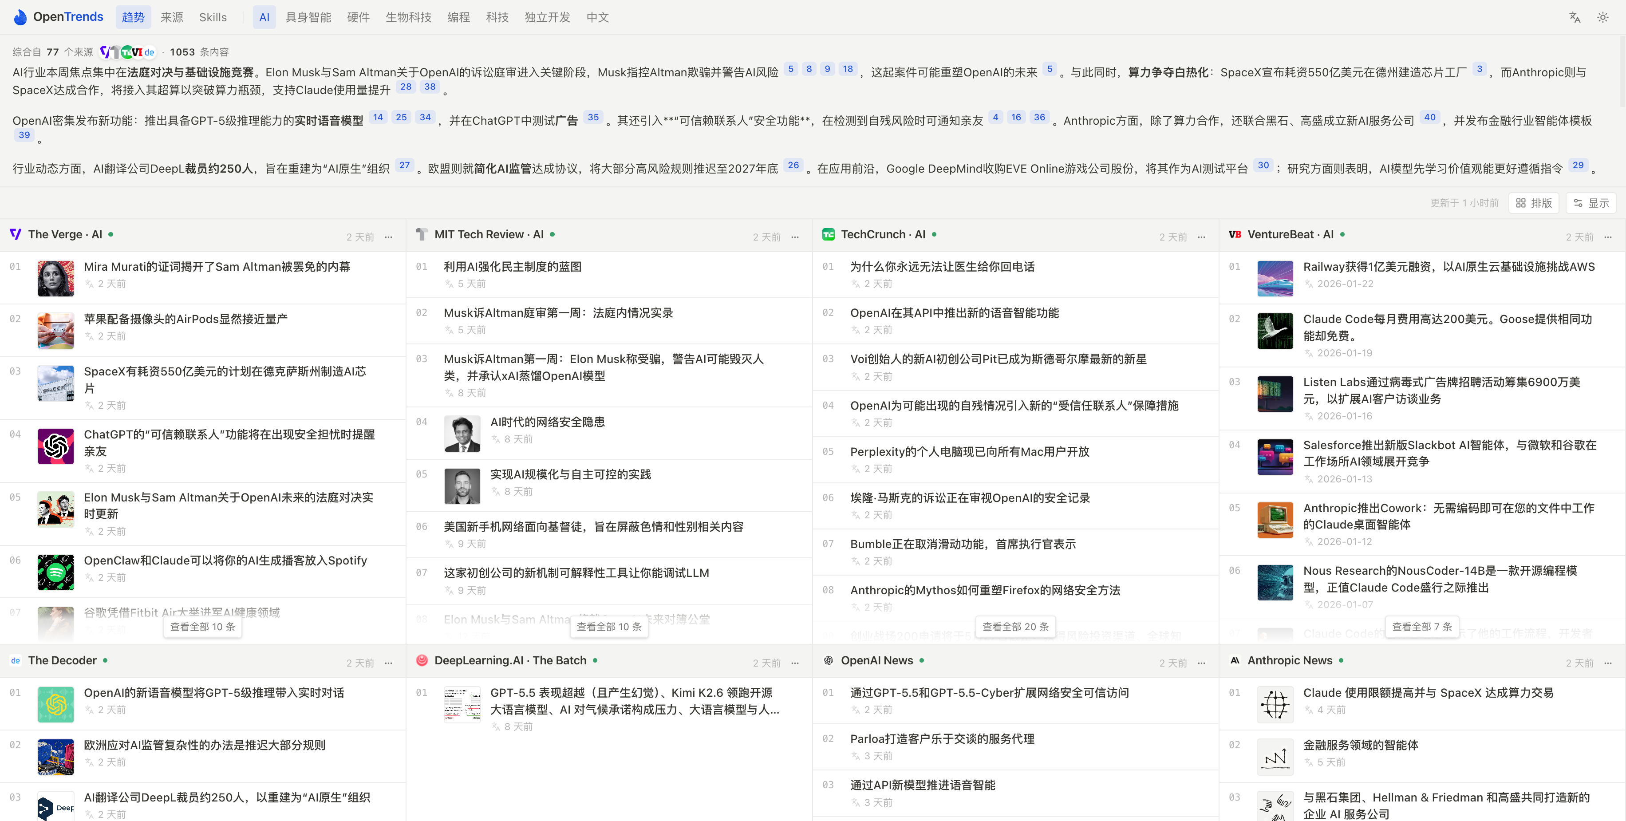Click The Decoder source logo icon
This screenshot has height=821, width=1626.
pyautogui.click(x=16, y=660)
